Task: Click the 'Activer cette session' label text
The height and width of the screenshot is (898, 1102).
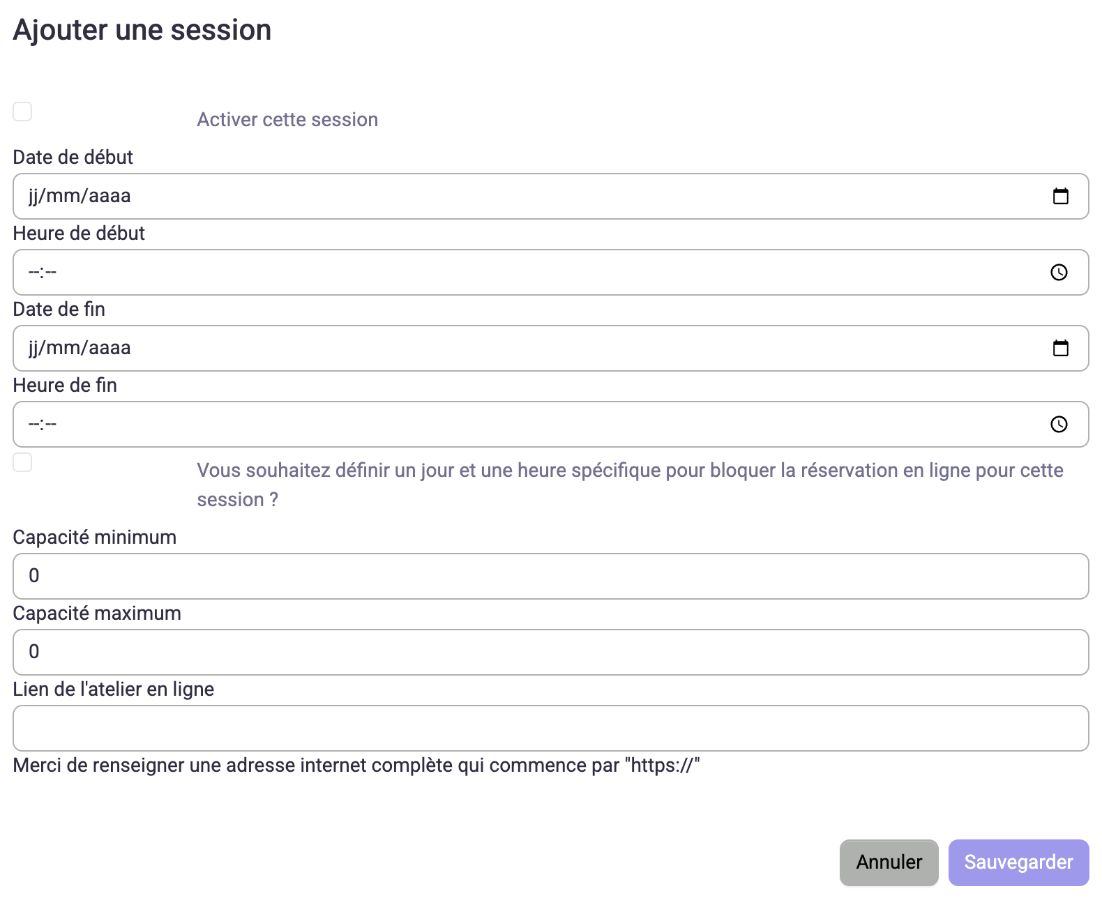Action: pyautogui.click(x=287, y=120)
